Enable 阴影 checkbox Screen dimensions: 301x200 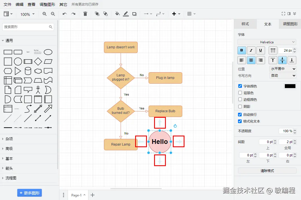click(240, 106)
